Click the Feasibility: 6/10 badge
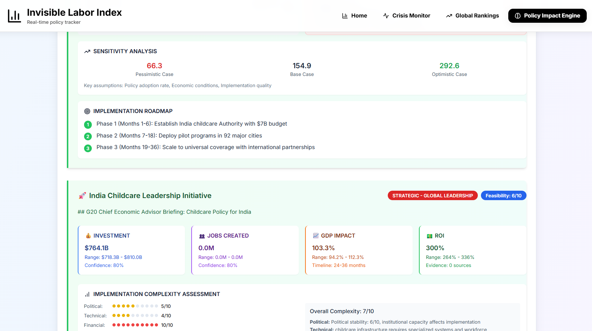The height and width of the screenshot is (331, 592). click(x=504, y=196)
